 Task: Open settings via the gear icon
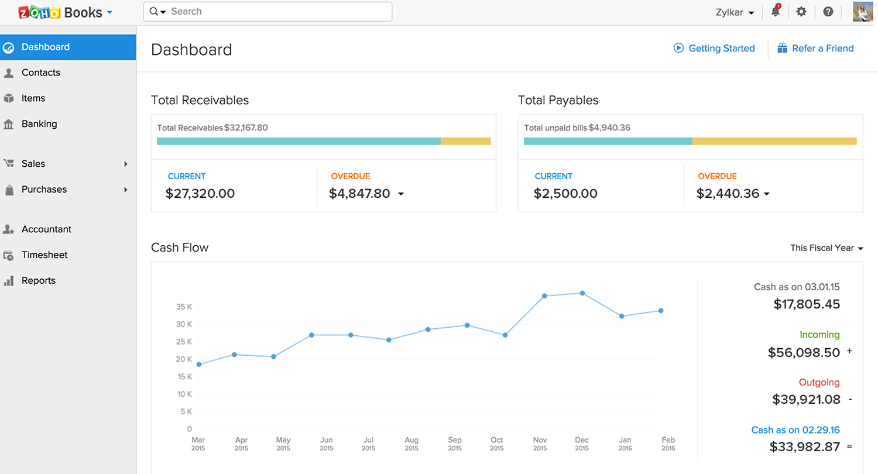click(x=801, y=12)
